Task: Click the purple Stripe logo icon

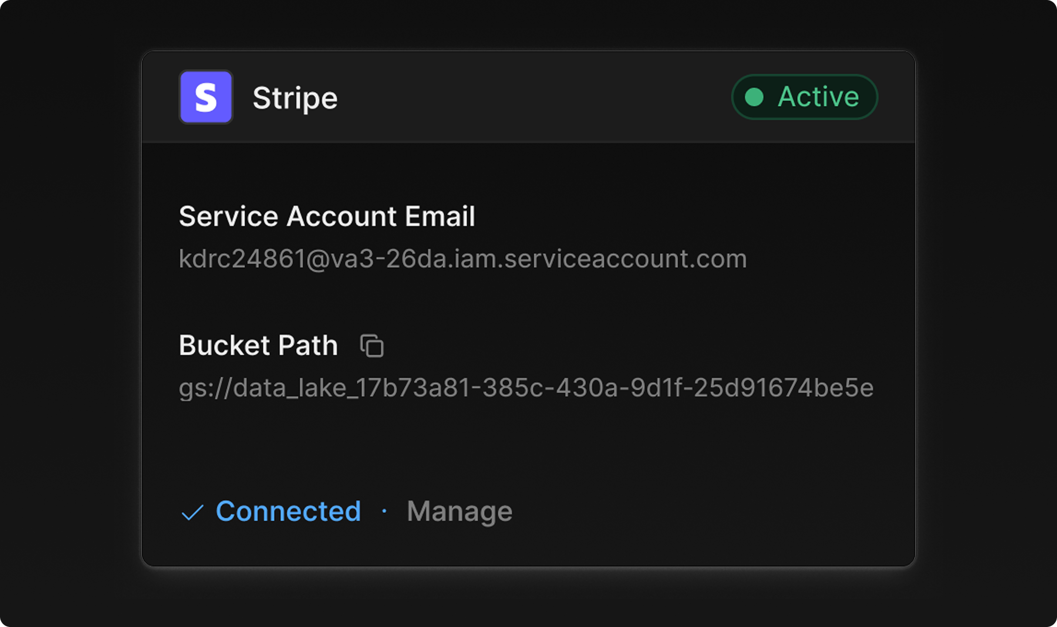Action: coord(206,97)
